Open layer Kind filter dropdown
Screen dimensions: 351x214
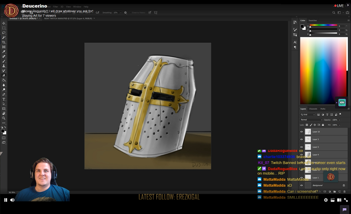pos(308,115)
